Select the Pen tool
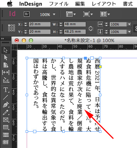 click(6, 105)
